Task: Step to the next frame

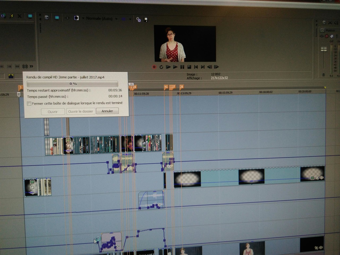Action: (x=216, y=67)
